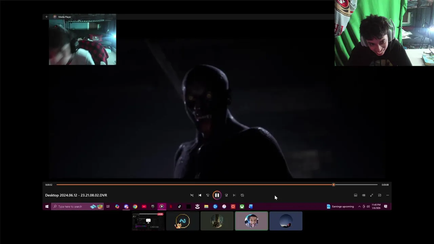Click the remaining time label 0:00:08
Image resolution: width=434 pixels, height=244 pixels.
click(385, 185)
